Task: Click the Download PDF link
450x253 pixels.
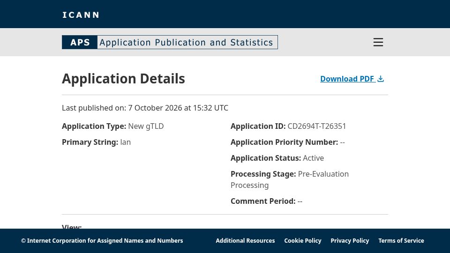Action: click(352, 79)
